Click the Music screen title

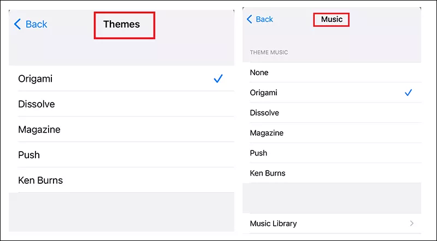tap(332, 20)
